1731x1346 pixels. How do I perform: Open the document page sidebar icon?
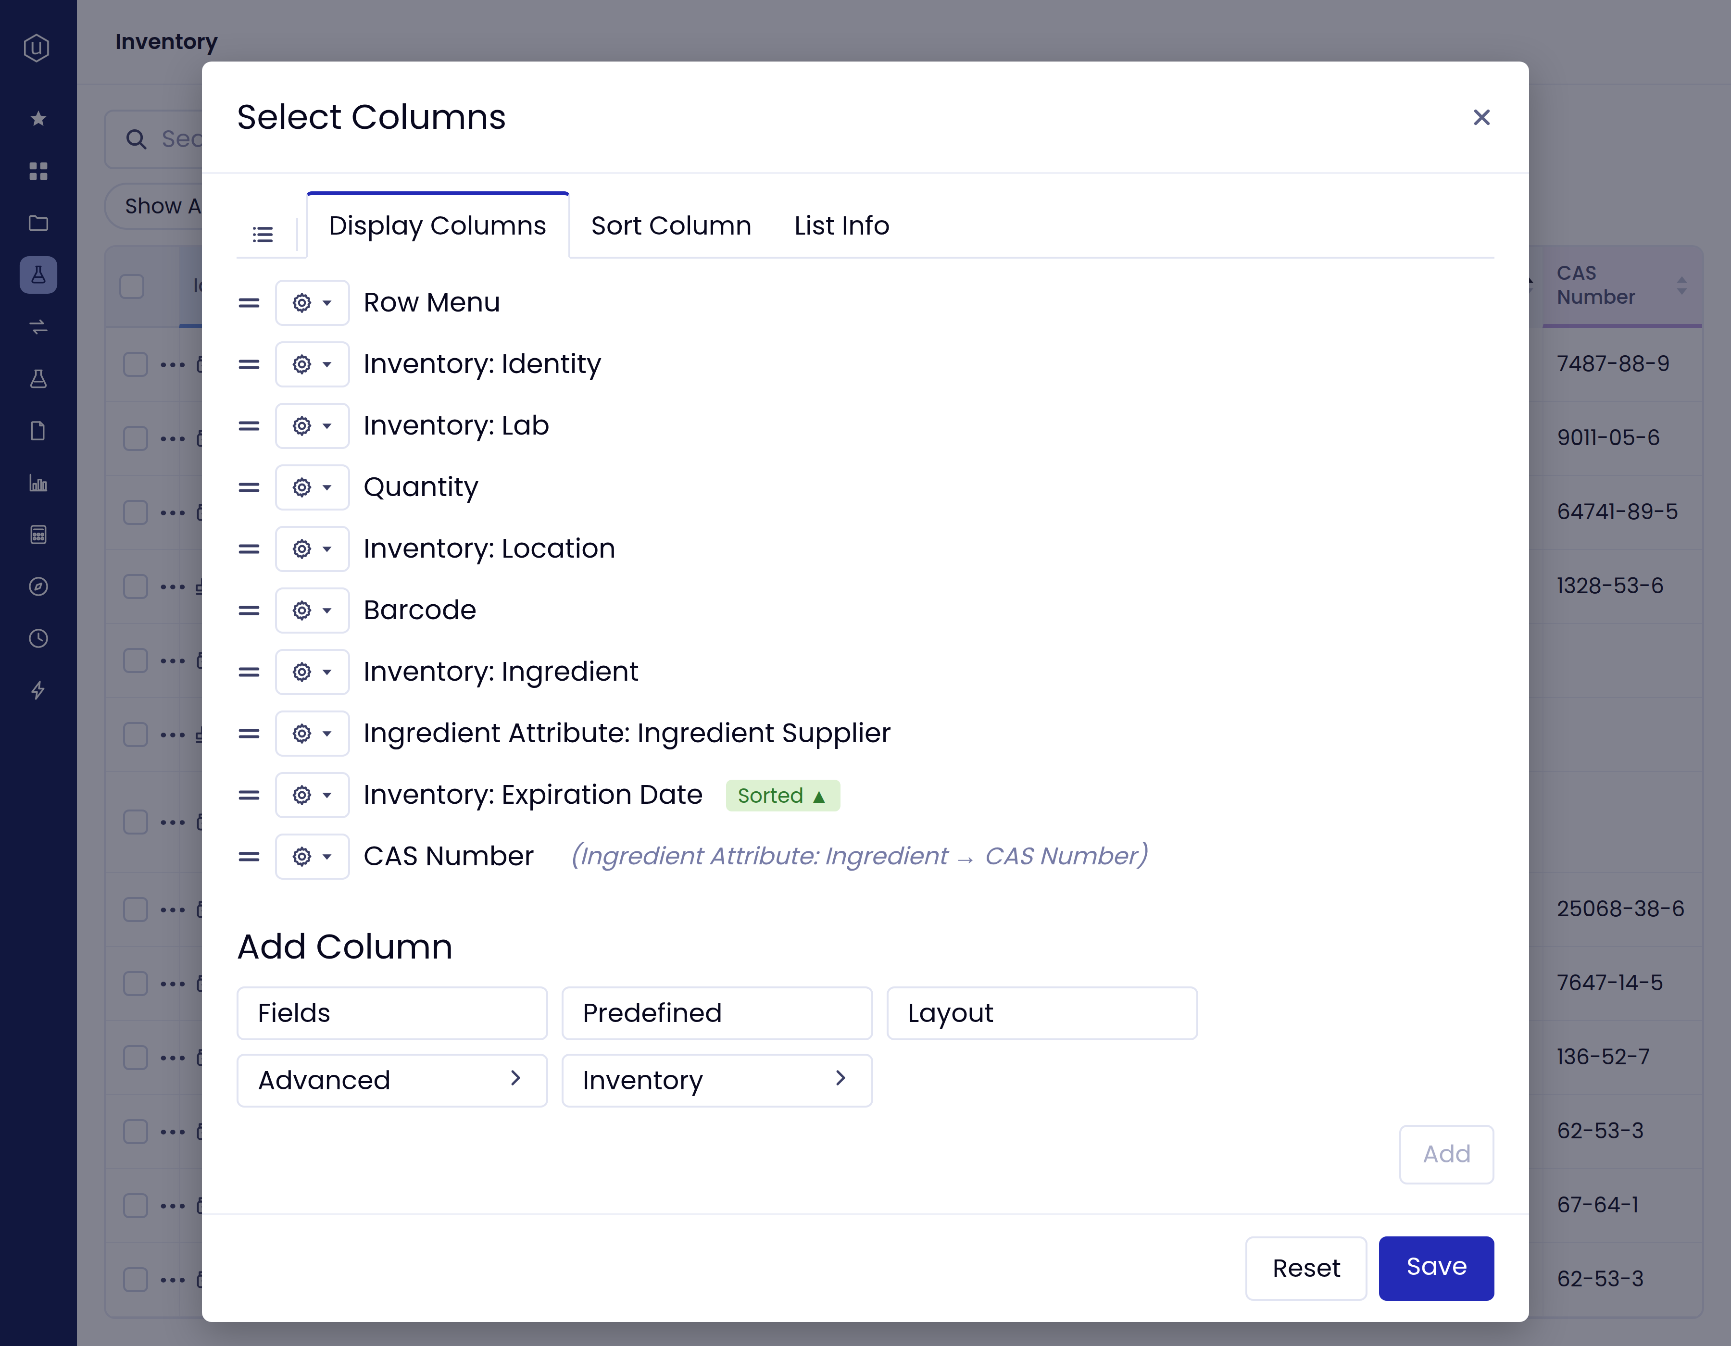[x=38, y=431]
